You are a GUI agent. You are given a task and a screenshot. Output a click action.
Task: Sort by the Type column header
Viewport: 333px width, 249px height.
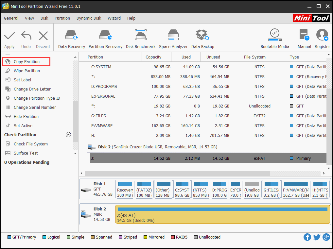308,57
